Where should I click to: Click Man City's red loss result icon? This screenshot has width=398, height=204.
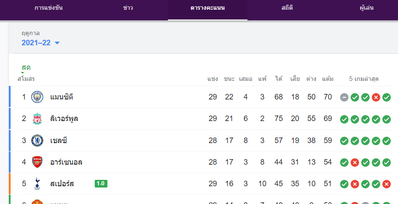click(x=376, y=98)
